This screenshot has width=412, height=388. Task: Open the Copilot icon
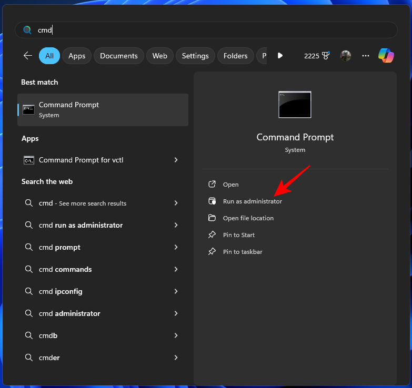click(386, 56)
